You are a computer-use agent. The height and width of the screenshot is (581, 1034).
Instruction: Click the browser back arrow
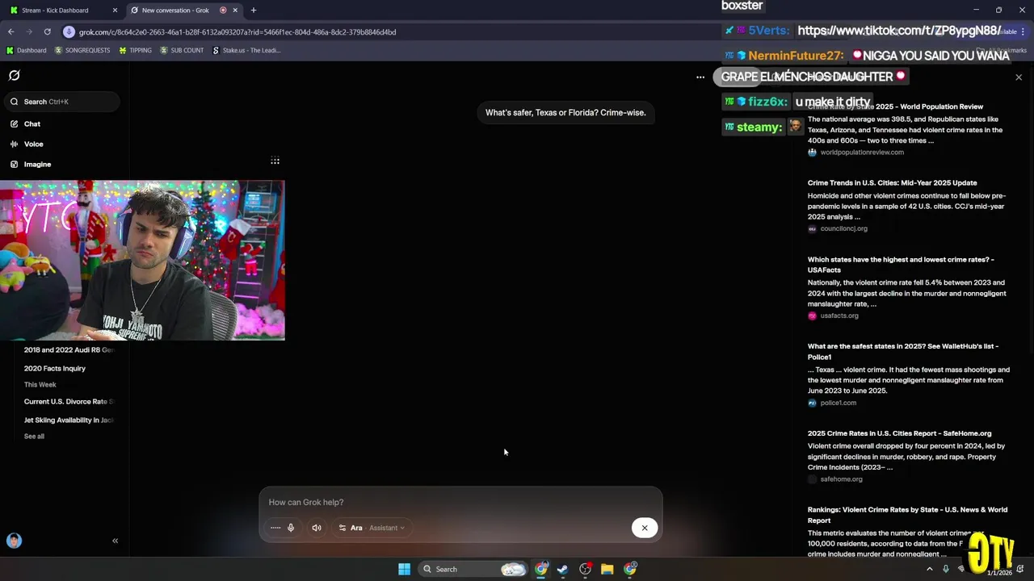[x=11, y=31]
